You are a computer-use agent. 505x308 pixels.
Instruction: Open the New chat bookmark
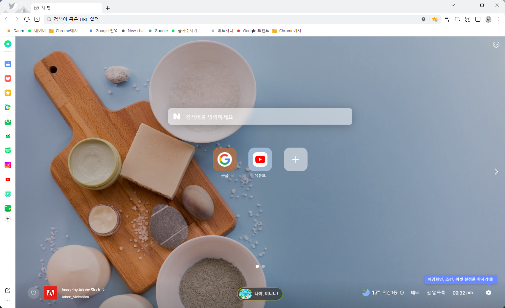coord(133,31)
